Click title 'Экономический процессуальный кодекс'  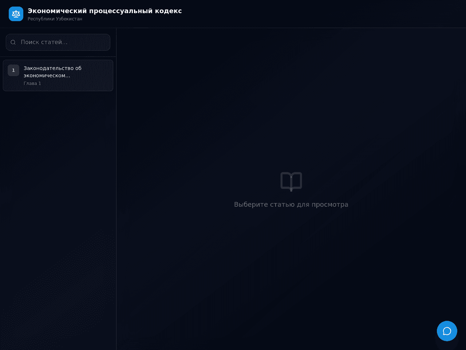click(x=105, y=11)
